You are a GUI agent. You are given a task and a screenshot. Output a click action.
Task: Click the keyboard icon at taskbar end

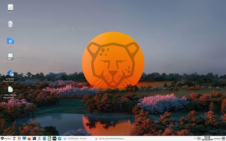224,138
